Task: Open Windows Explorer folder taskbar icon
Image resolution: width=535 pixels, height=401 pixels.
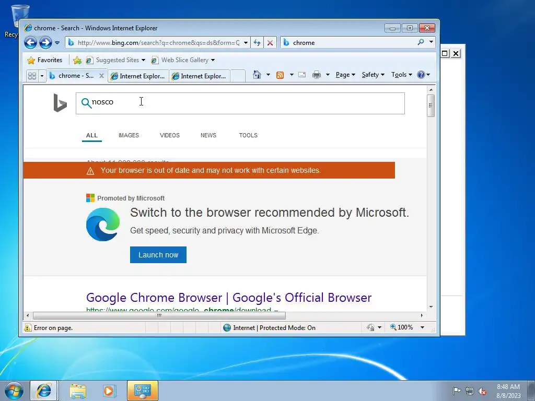Action: [x=78, y=391]
